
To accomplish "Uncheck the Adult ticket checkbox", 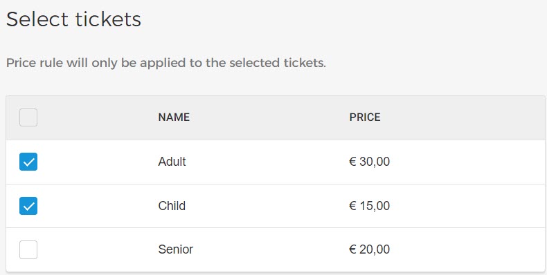I will coord(28,162).
